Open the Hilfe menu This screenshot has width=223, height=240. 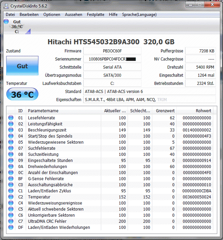113,15
